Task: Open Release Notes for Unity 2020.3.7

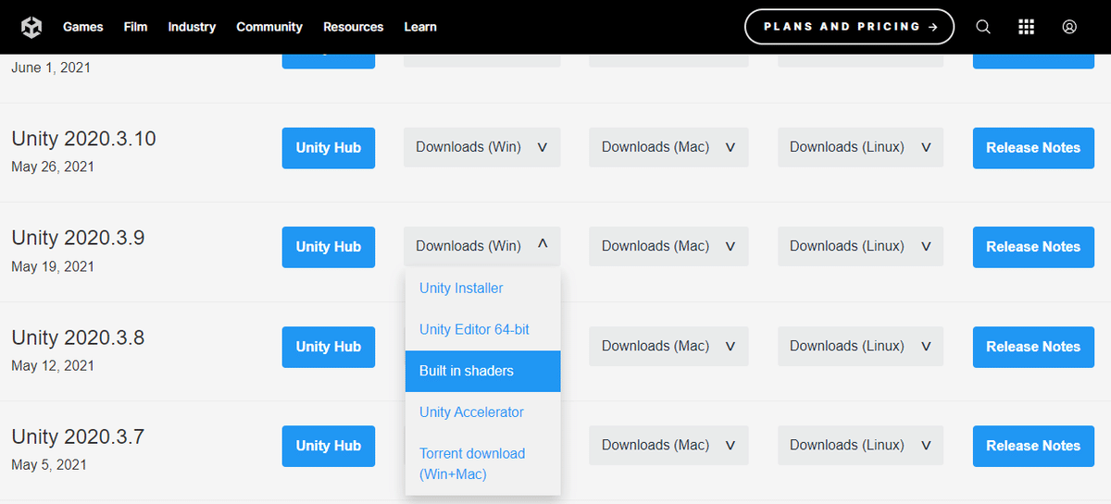Action: (1033, 446)
